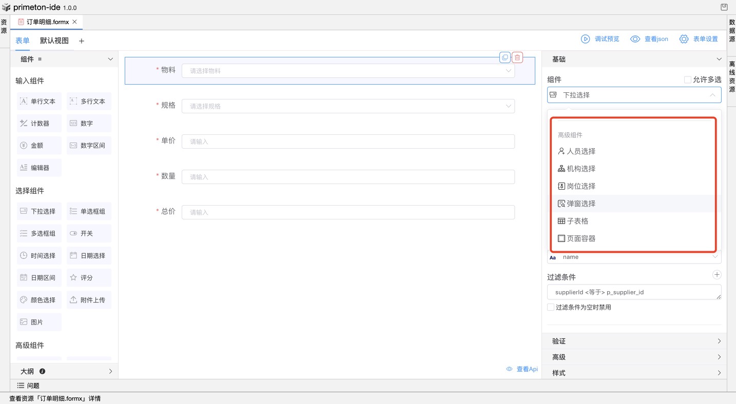Click the 调试预览 play icon
The width and height of the screenshot is (736, 404).
coord(585,39)
